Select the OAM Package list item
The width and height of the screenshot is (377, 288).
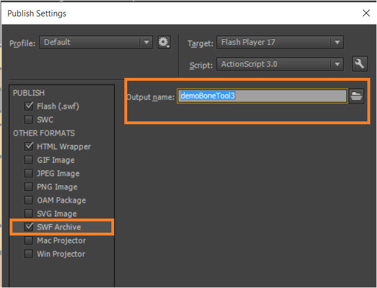[62, 200]
